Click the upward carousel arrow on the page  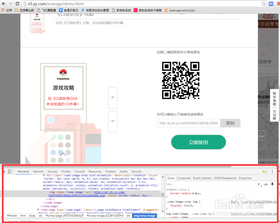[x=113, y=98]
